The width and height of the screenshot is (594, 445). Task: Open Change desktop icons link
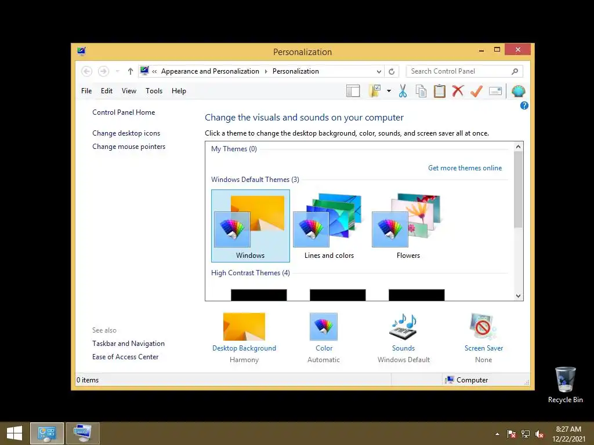(x=126, y=133)
